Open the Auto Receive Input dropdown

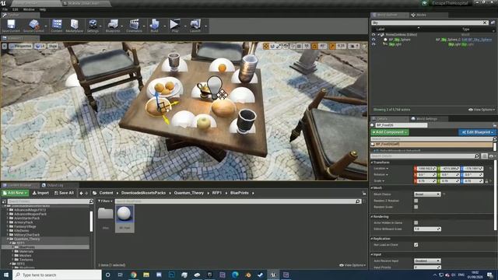click(427, 261)
